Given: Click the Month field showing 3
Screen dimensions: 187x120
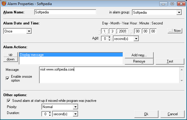Looking at the screenshot, I should tap(112, 31).
